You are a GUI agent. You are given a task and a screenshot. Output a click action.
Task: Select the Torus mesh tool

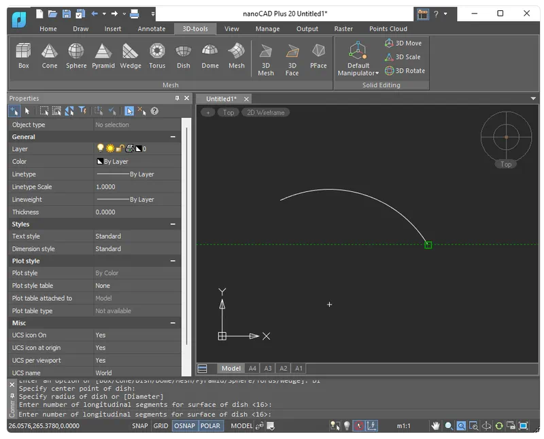(157, 56)
